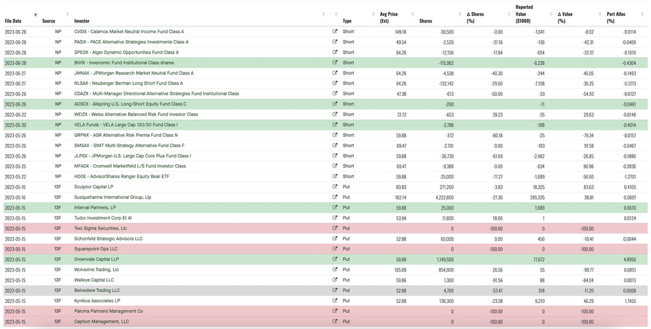Open external link icon for Greenvale Capital LLP
The width and height of the screenshot is (651, 329).
pos(335,260)
